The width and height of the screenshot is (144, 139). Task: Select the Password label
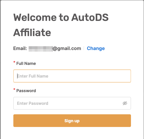pos(26,91)
